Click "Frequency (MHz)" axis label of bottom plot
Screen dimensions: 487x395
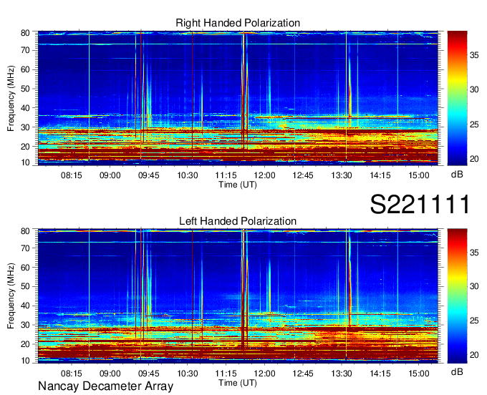[x=11, y=296]
